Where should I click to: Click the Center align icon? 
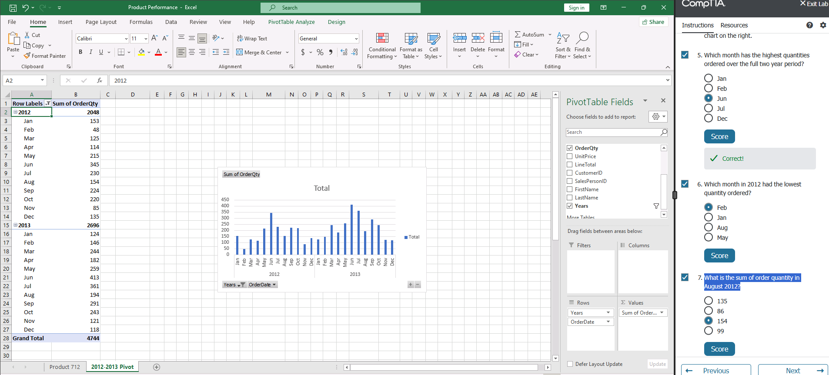click(x=192, y=52)
